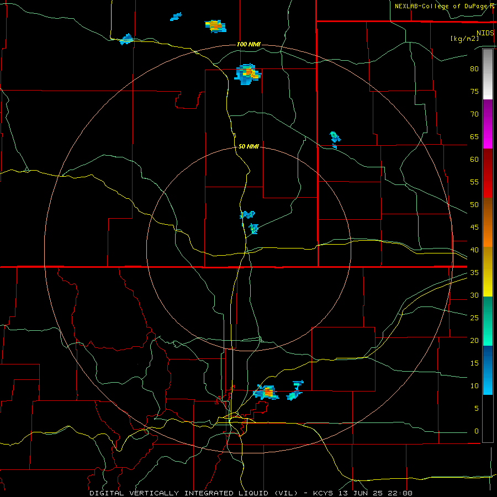497x497 pixels.
Task: Click the orange-core storm cell above the 100 NMI ring
Action: coord(215,26)
